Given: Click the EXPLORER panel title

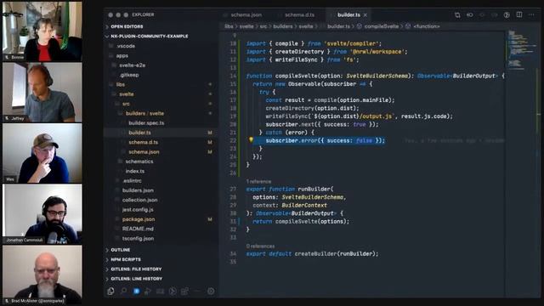Looking at the screenshot, I should click(143, 14).
